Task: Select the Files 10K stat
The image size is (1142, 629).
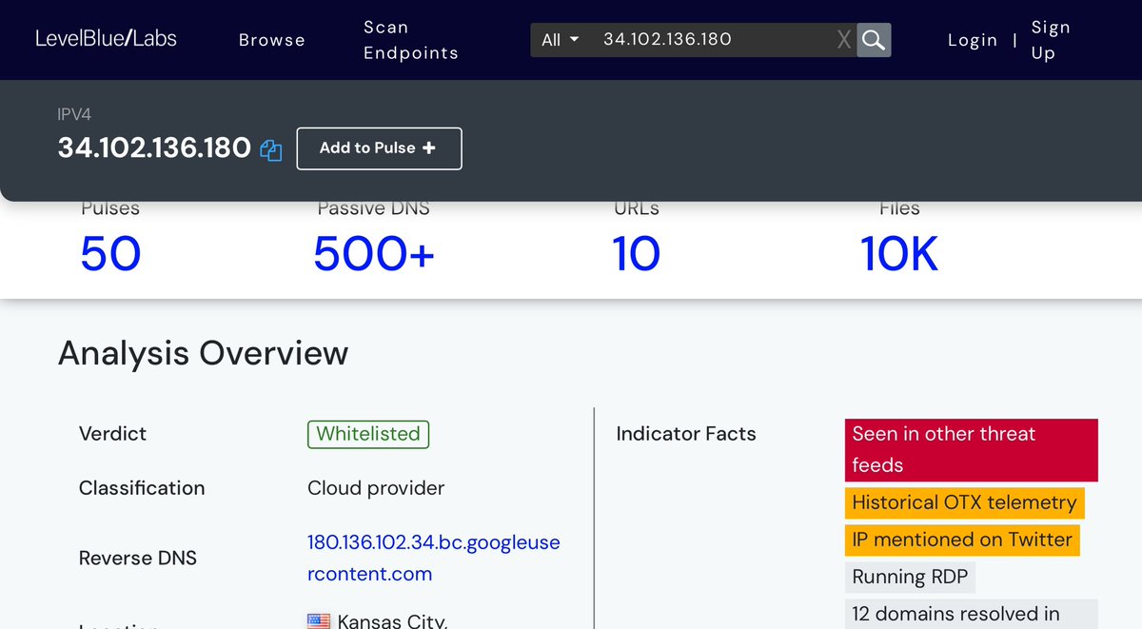Action: click(x=898, y=254)
